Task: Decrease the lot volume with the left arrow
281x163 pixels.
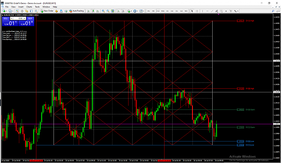Action: point(12,18)
